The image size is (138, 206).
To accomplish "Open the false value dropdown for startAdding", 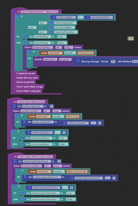I will tap(62, 43).
